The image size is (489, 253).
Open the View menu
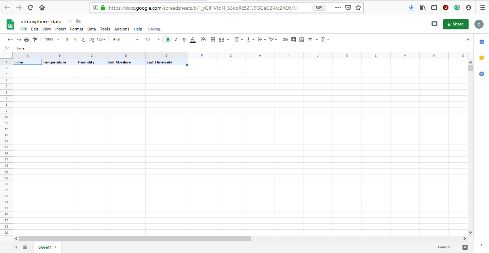point(47,29)
